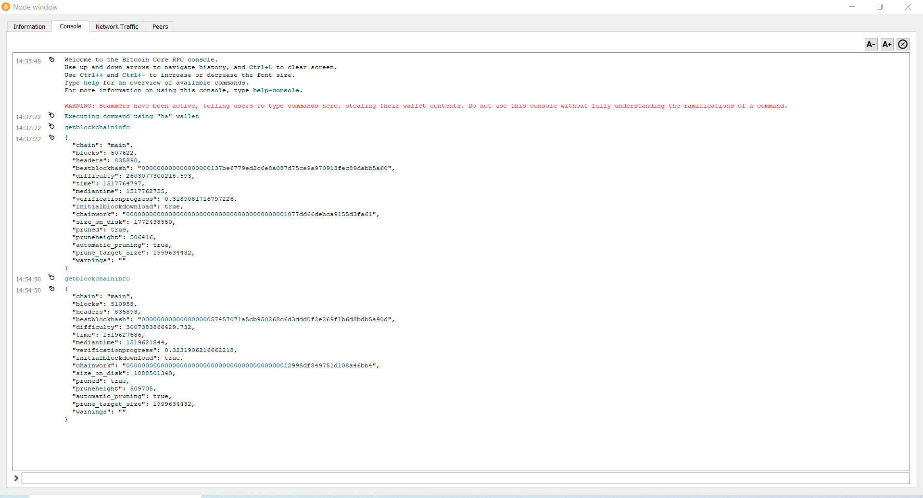
Task: Click the first 14:54:50 timestamp beside getblockchaininfo
Action: coord(28,279)
